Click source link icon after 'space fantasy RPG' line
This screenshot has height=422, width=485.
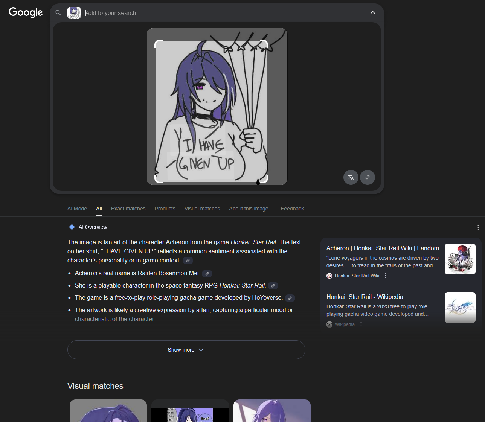[273, 286]
